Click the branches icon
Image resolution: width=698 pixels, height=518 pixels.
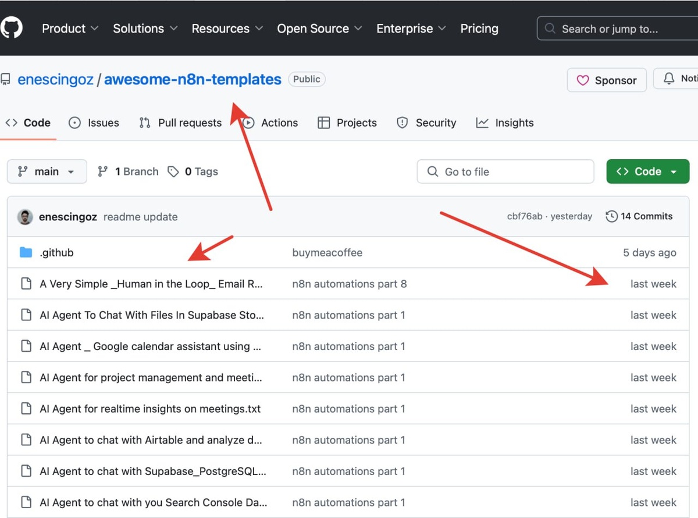(x=103, y=172)
